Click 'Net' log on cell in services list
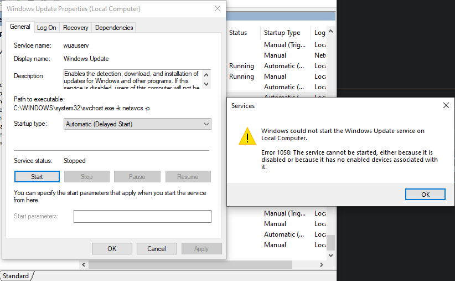Screen dimensions: 455x281 tap(320, 55)
